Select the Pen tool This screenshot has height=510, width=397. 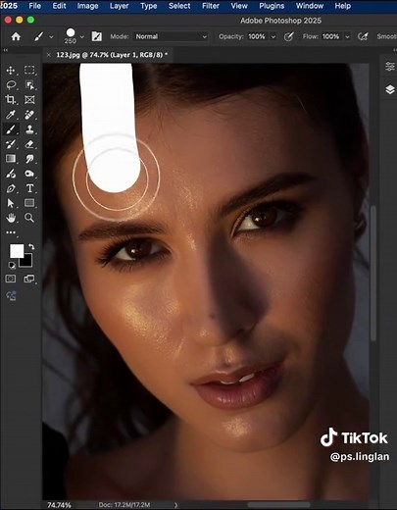(11, 188)
